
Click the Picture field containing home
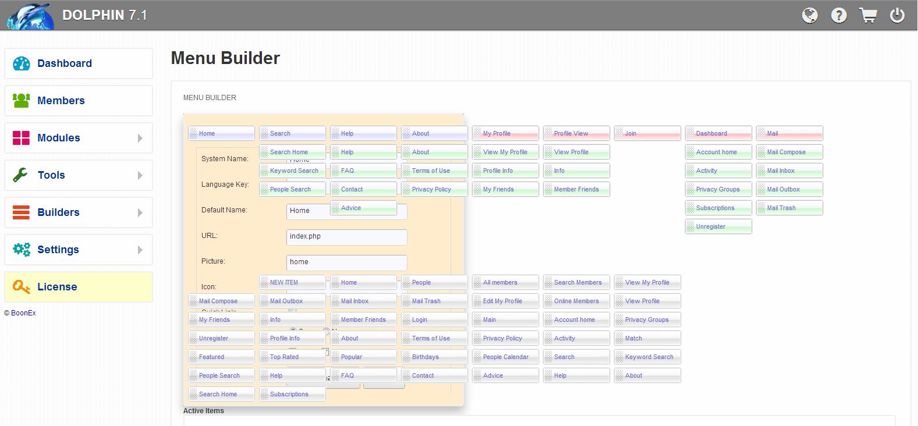tap(346, 262)
